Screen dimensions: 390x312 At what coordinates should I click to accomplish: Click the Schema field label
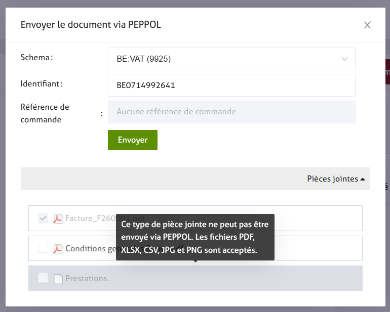tap(36, 58)
